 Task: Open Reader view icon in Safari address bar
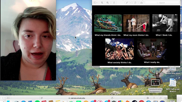[x=42, y=98]
